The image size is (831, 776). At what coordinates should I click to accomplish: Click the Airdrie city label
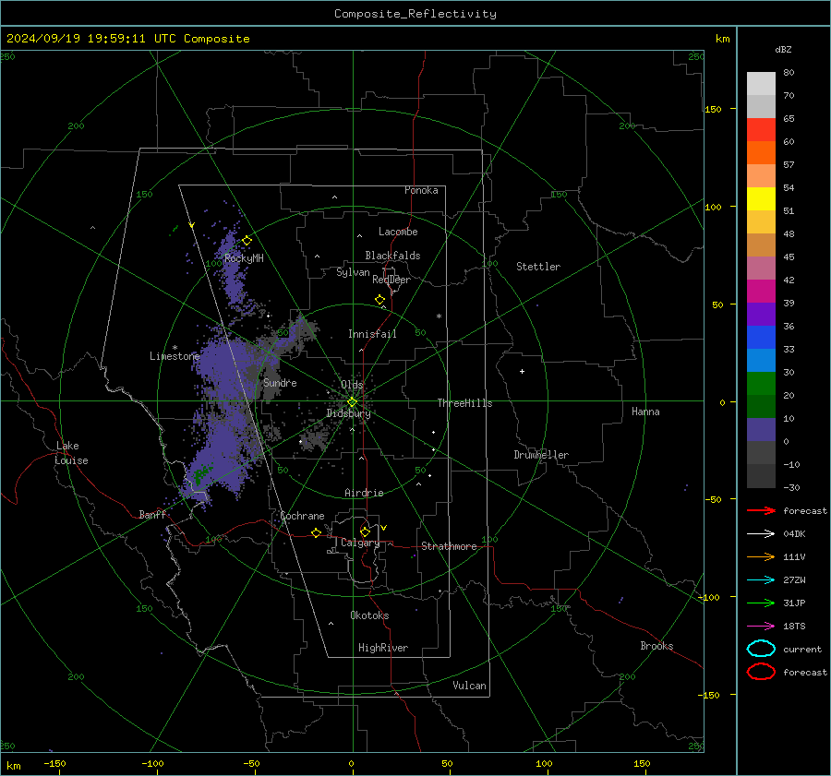pyautogui.click(x=364, y=493)
